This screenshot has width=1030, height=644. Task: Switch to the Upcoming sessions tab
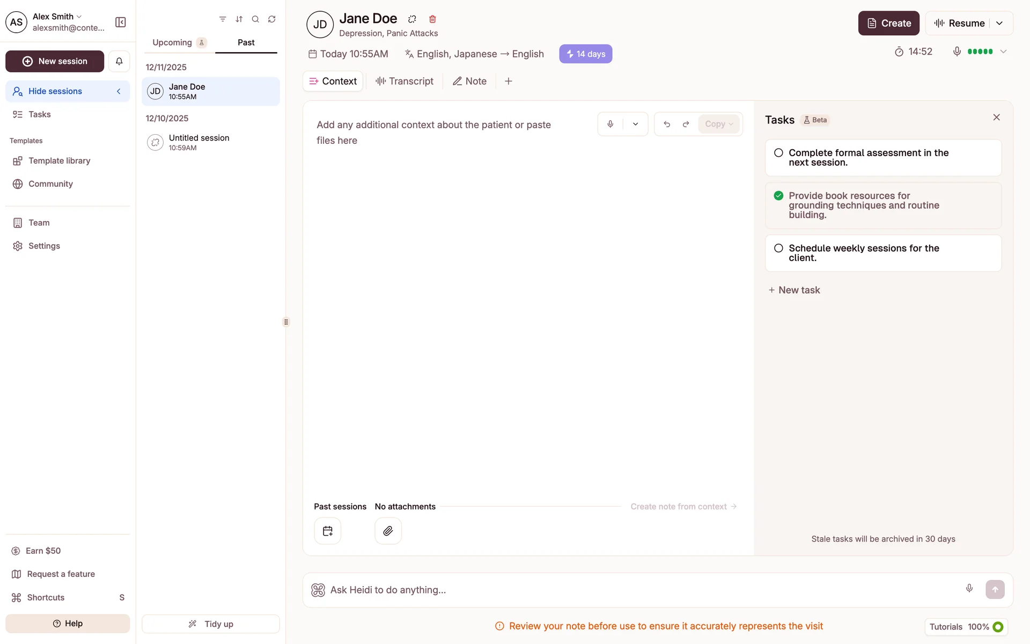[x=172, y=42]
